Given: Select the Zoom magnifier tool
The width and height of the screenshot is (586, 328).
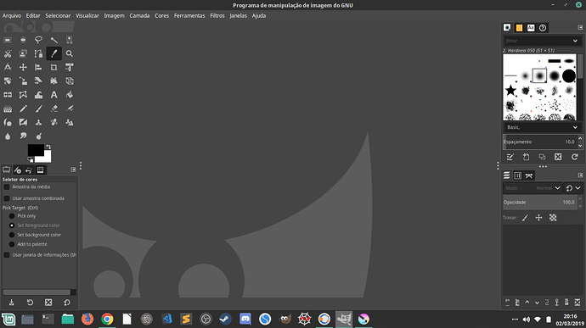Looking at the screenshot, I should tap(70, 53).
